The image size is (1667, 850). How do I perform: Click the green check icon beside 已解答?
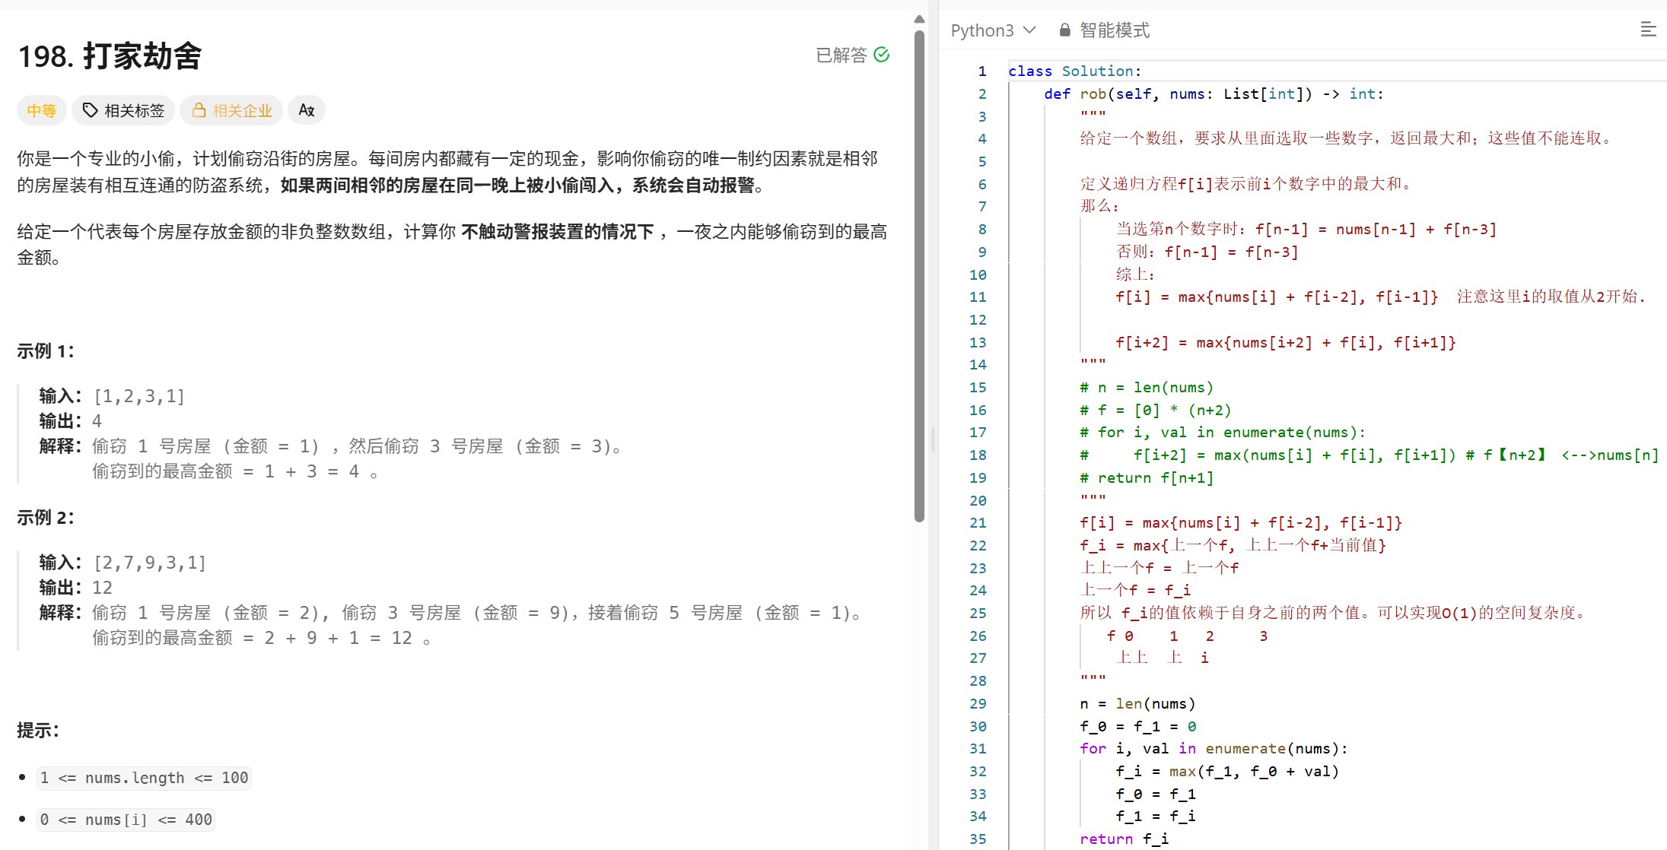(x=882, y=55)
